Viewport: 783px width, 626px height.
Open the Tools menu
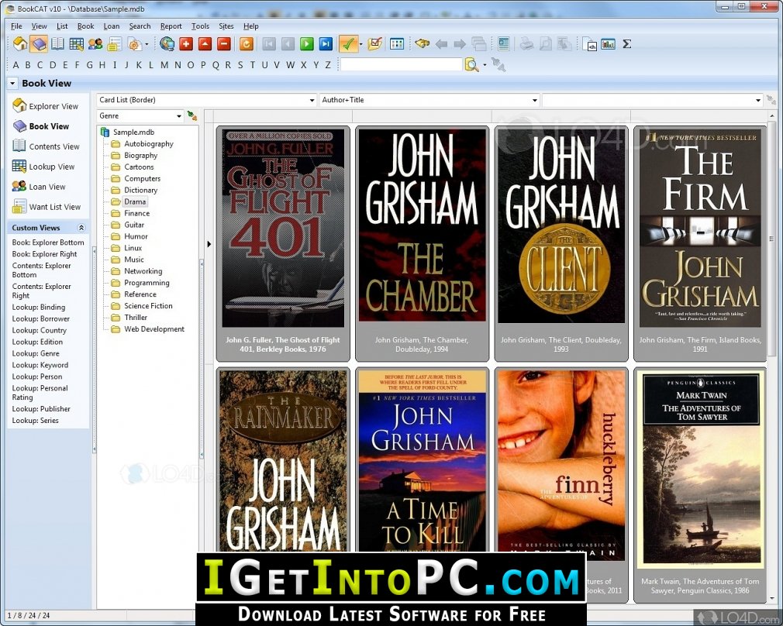pos(200,26)
